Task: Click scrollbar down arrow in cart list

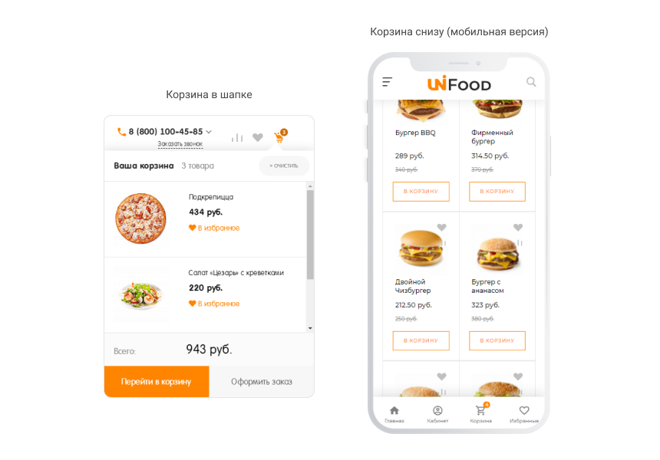Action: (x=310, y=328)
